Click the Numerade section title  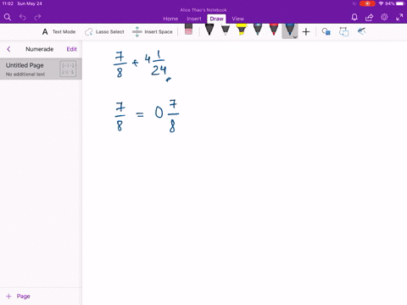(x=40, y=49)
